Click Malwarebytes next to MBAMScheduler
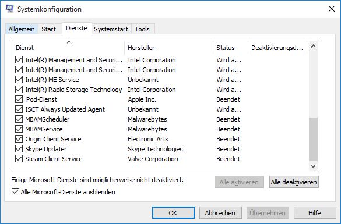This screenshot has height=224, width=341. (x=147, y=119)
